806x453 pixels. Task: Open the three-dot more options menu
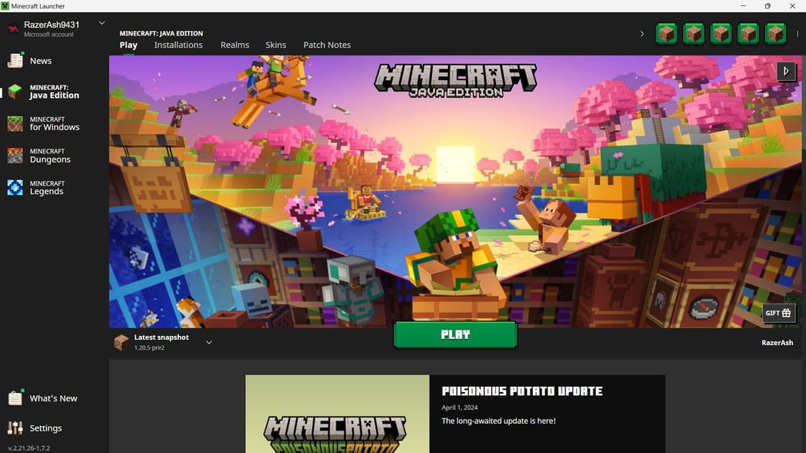pyautogui.click(x=798, y=33)
